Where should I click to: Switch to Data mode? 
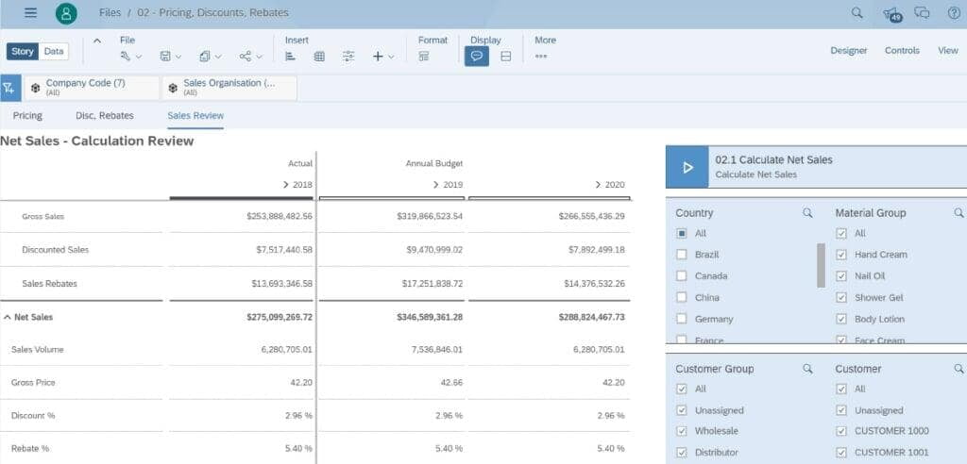(x=54, y=52)
